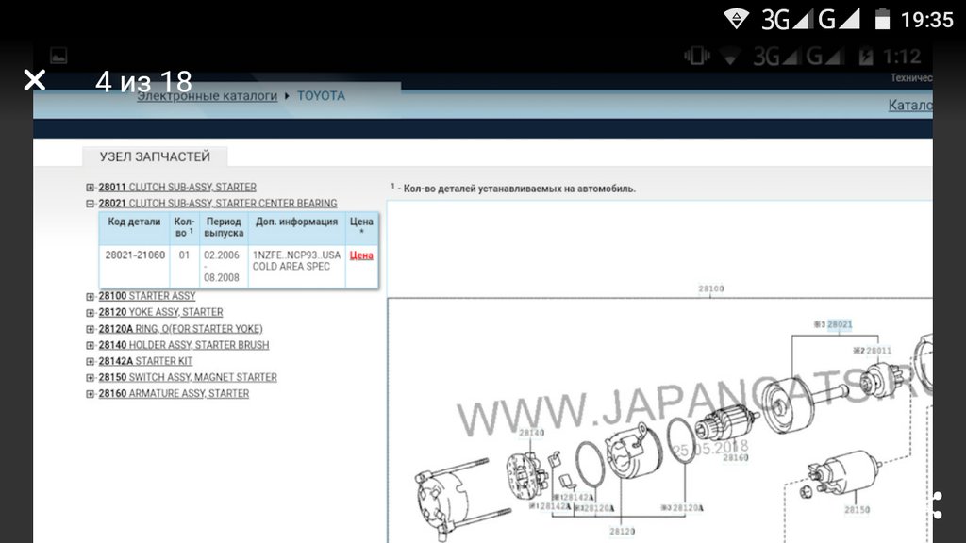966x543 pixels.
Task: Open the 28120A RING, O(FOR STARTER YOKE) link
Action: (180, 329)
